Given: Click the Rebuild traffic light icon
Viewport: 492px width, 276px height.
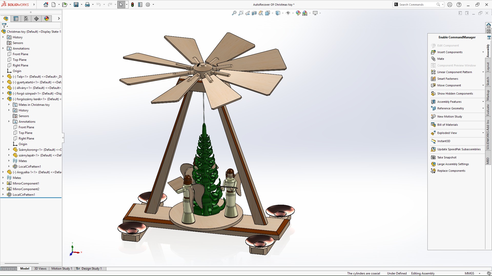Looking at the screenshot, I should (x=132, y=5).
